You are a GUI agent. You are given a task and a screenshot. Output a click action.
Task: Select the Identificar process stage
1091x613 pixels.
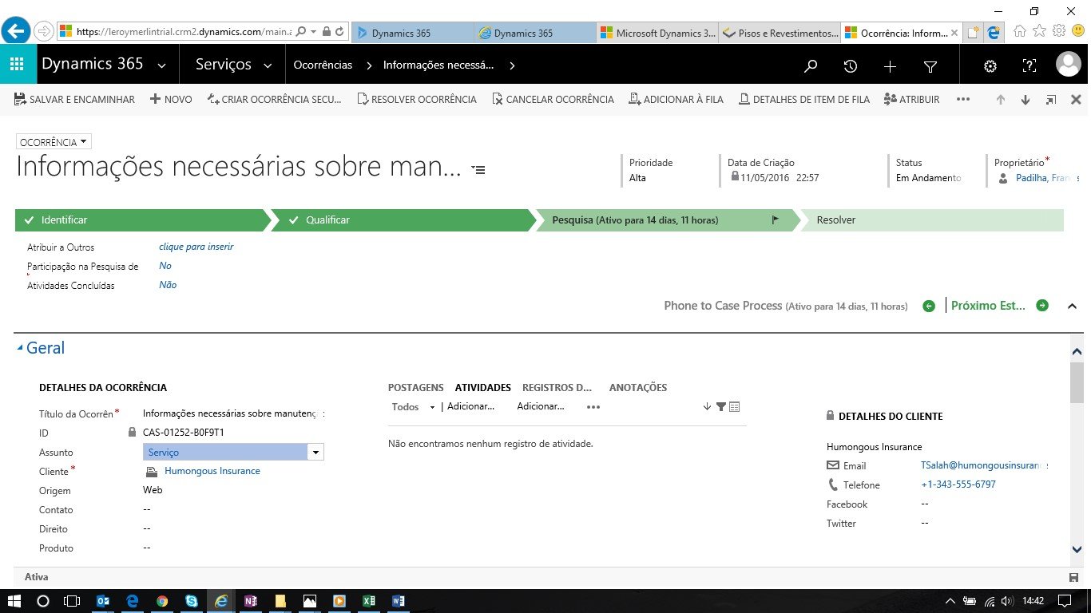point(142,220)
